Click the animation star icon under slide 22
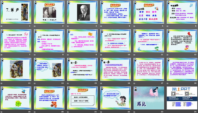 tap(101, 112)
